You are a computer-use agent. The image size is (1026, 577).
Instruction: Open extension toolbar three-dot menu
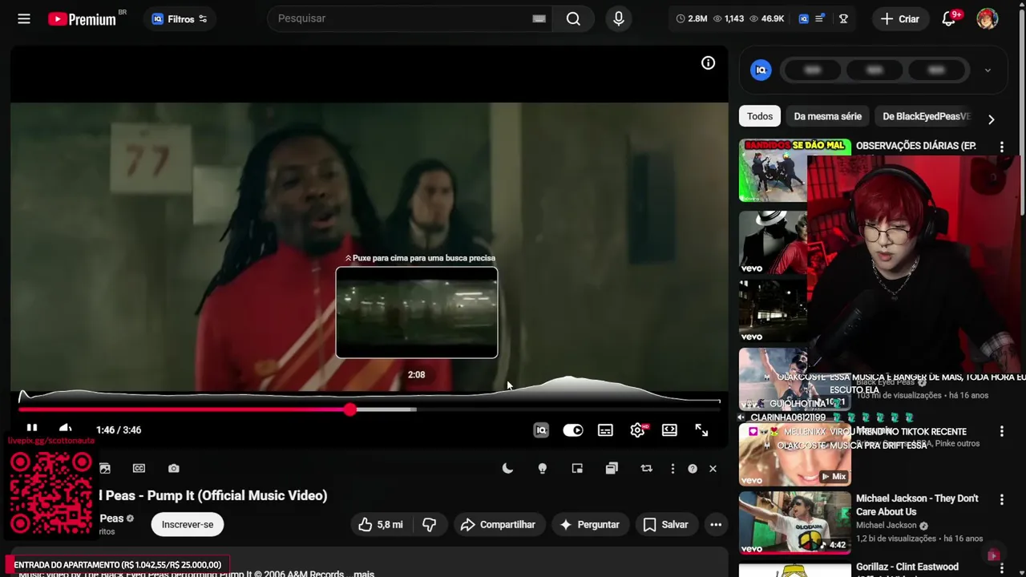[x=673, y=469]
